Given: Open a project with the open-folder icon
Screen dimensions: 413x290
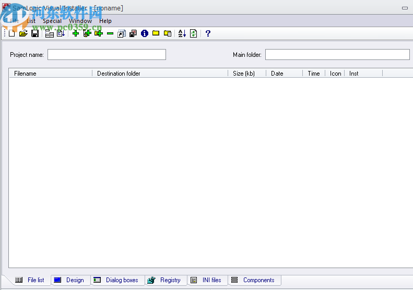Looking at the screenshot, I should [x=23, y=33].
